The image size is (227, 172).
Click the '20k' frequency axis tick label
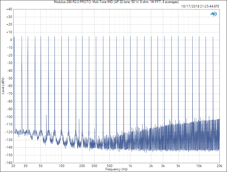point(219,166)
